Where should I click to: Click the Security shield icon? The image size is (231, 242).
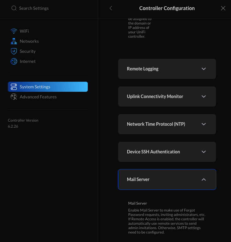click(14, 51)
